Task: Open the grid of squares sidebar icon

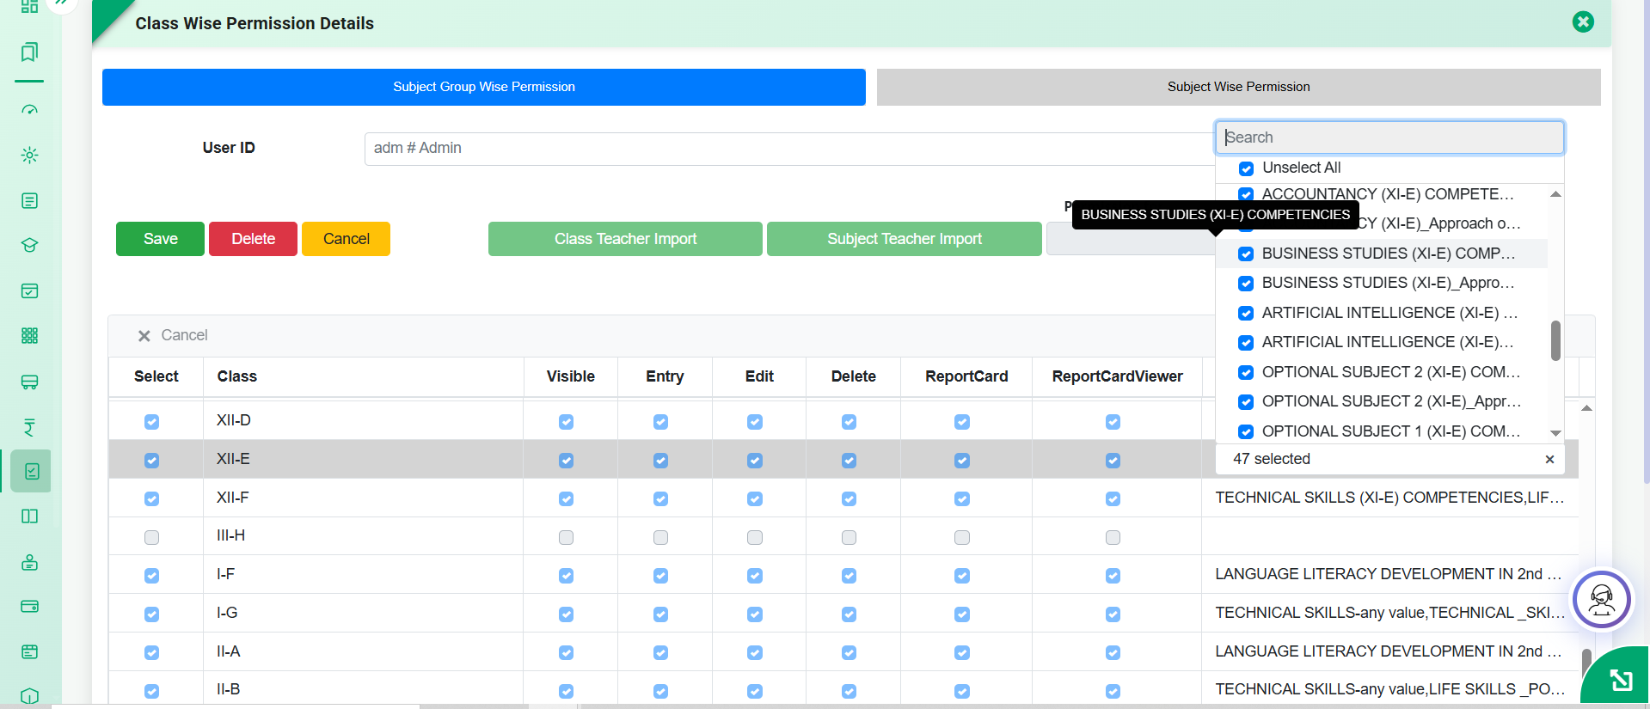Action: point(29,336)
